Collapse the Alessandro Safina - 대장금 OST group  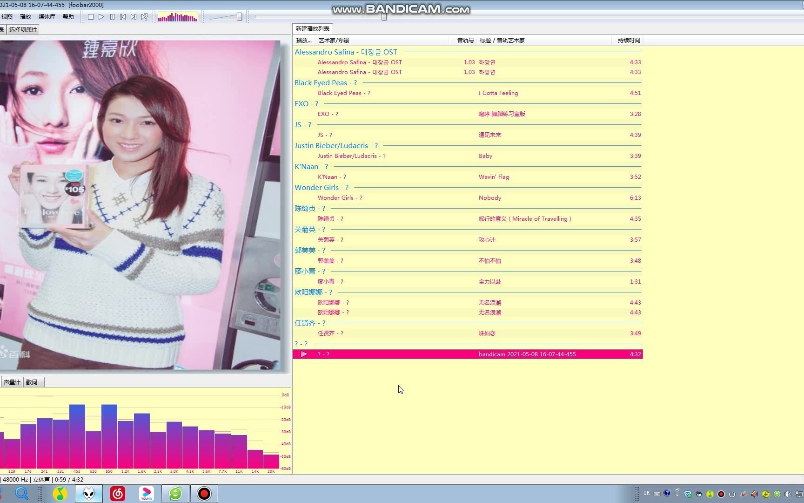468,52
